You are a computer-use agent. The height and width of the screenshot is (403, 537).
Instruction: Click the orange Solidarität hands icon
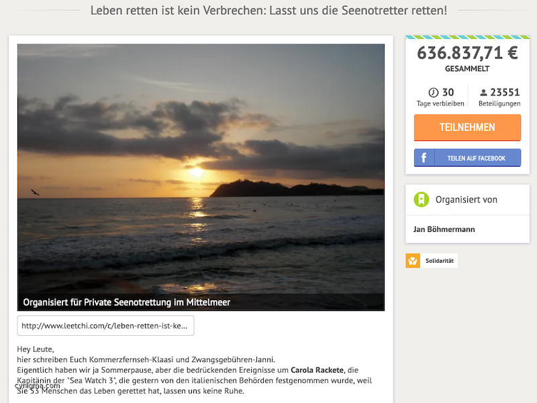tap(413, 261)
